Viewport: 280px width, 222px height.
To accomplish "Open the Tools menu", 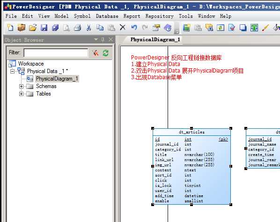I will [x=186, y=16].
